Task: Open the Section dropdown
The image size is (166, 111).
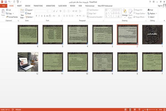Action: coord(29,17)
